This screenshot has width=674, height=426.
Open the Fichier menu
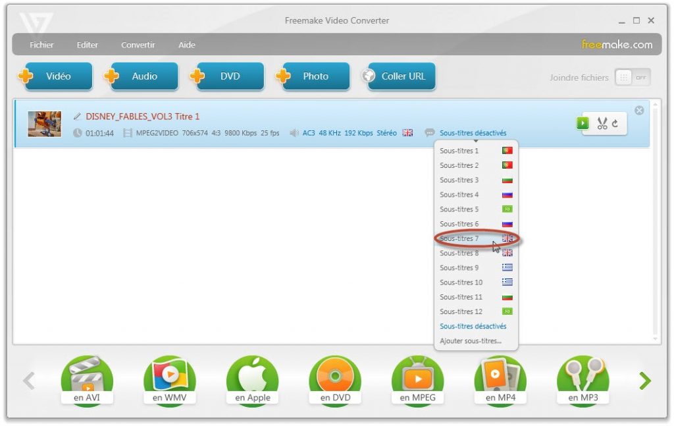click(x=41, y=45)
